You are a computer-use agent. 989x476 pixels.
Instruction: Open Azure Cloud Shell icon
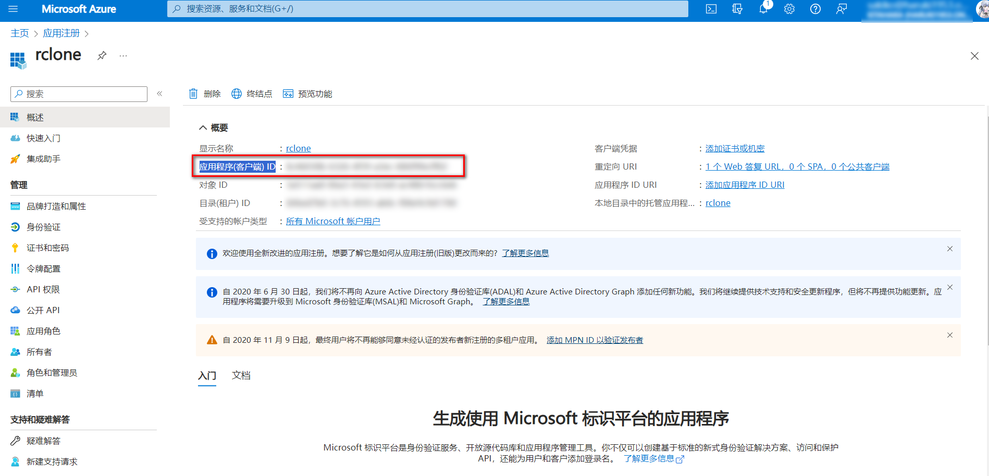pyautogui.click(x=711, y=9)
